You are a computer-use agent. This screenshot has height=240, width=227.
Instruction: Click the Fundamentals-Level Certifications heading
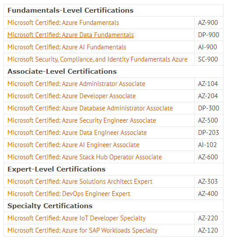pyautogui.click(x=70, y=10)
